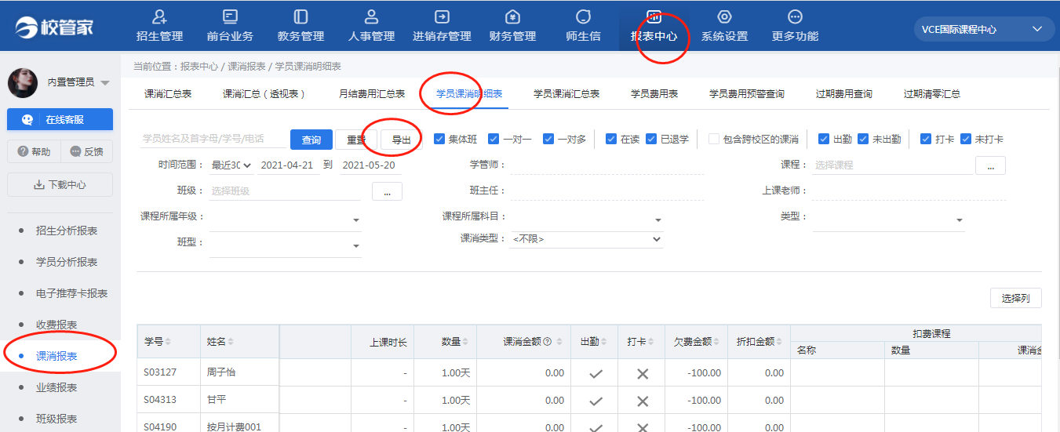
Task: Enable 包含跨校区的课消 checkbox
Action: click(714, 139)
